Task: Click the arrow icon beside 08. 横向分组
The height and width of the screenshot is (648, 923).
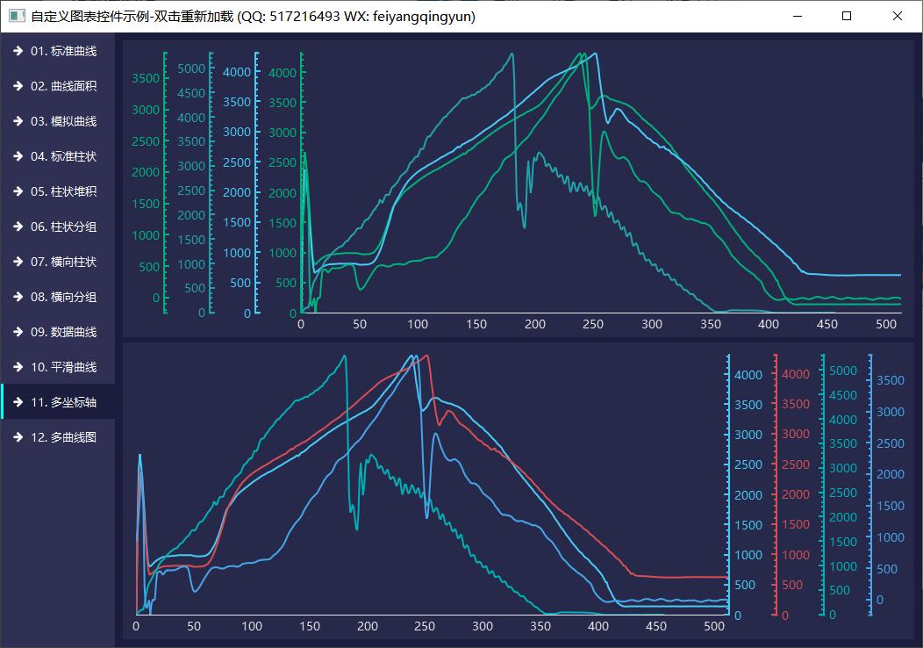Action: click(18, 297)
